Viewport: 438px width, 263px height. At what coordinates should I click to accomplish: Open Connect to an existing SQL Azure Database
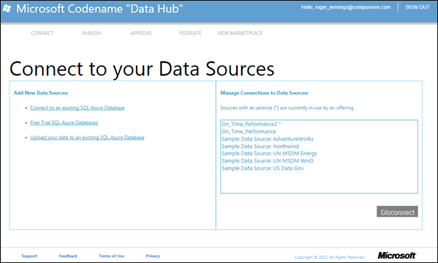[77, 108]
